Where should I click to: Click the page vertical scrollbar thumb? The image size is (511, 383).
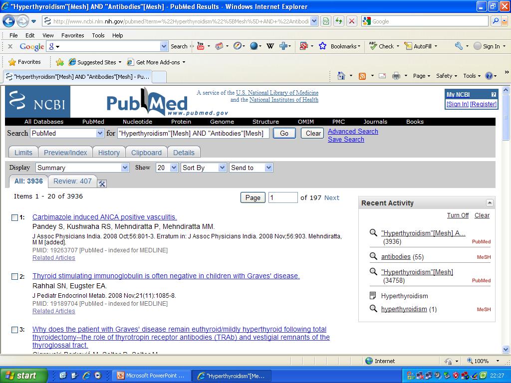tap(506, 117)
